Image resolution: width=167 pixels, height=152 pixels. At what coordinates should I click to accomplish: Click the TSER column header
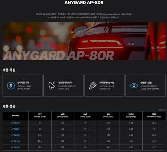154,115
